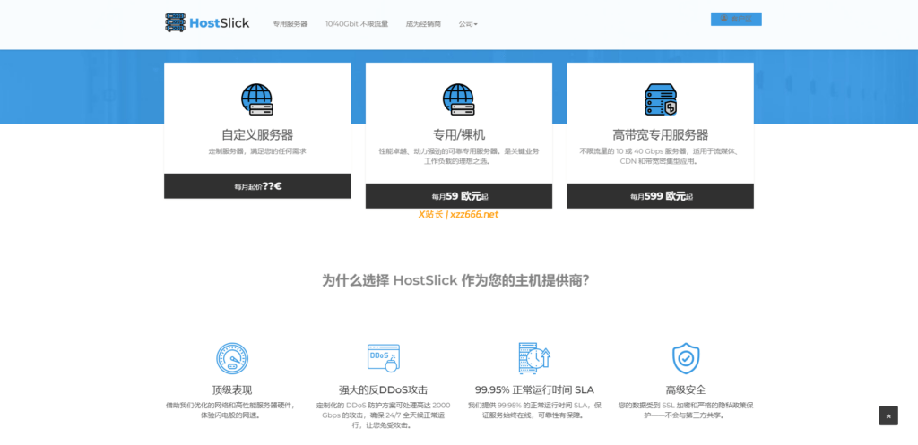Click the speedometer icon above 顶级表现
Image resolution: width=918 pixels, height=445 pixels.
click(x=232, y=358)
